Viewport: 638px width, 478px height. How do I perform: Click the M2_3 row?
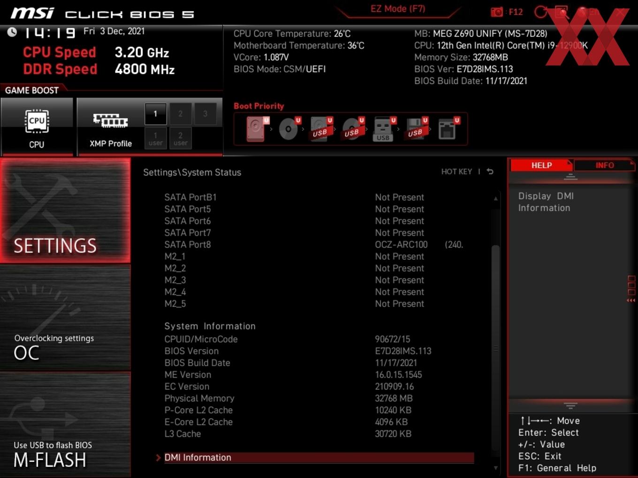pos(295,280)
